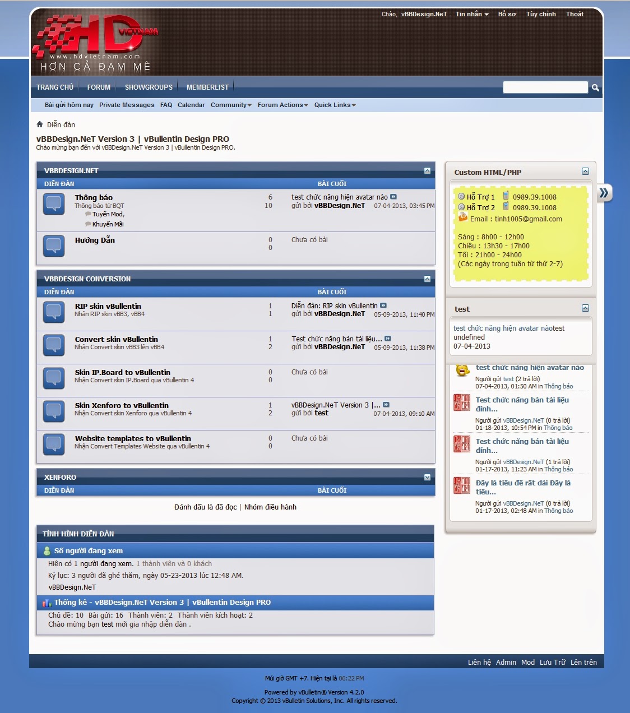
Task: Open the MEMBERLIST tab
Action: tap(207, 87)
